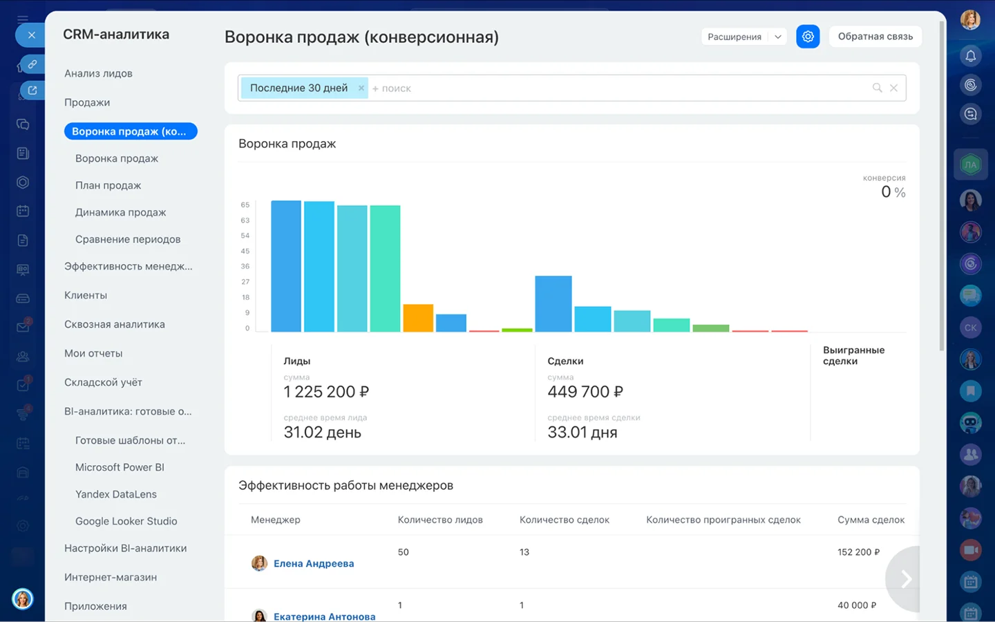Open Приложения section
This screenshot has width=995, height=622.
pos(95,606)
